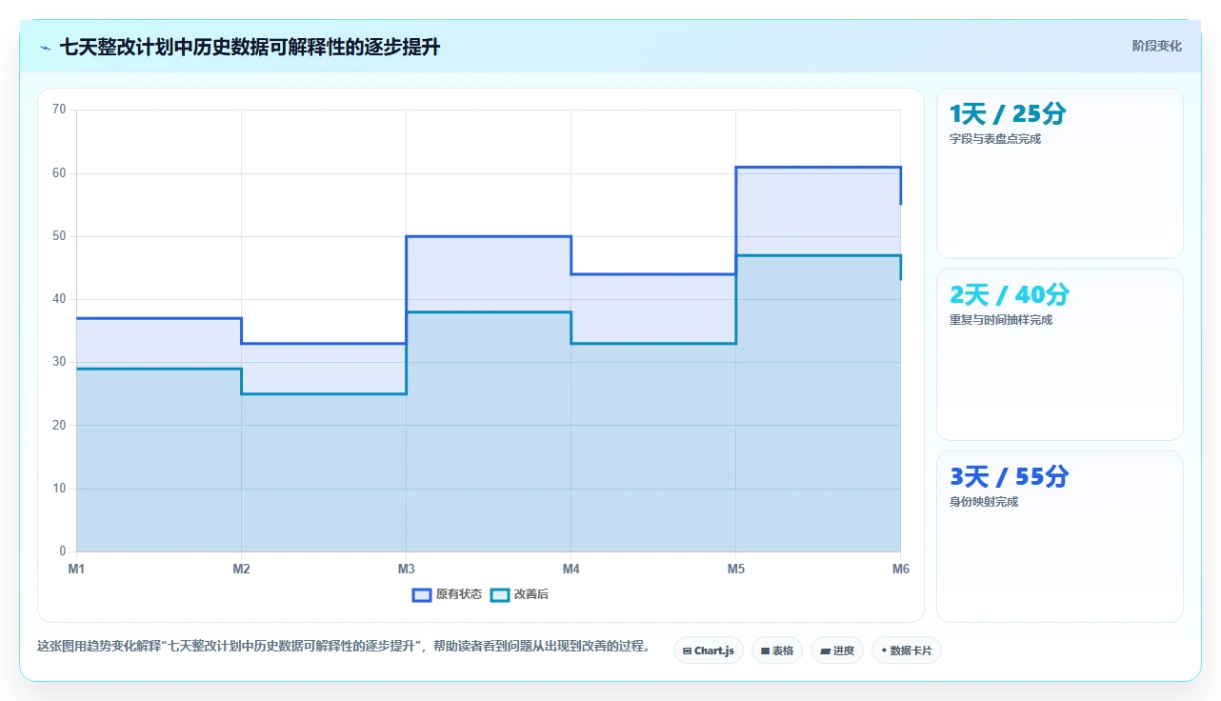Select the 1天 / 25分 card
The height and width of the screenshot is (701, 1221).
[x=1060, y=173]
